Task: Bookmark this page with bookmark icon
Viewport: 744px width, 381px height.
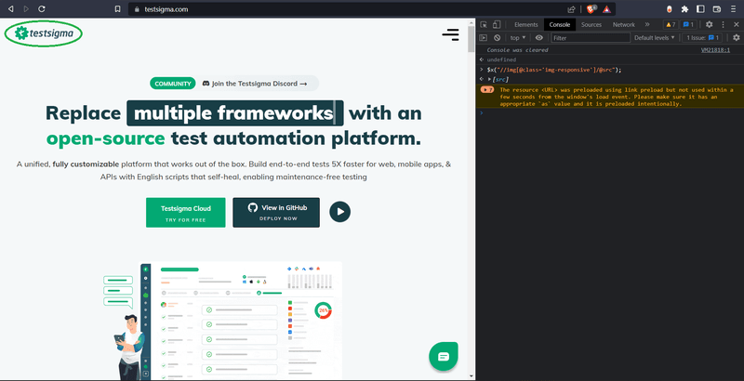Action: tap(118, 9)
